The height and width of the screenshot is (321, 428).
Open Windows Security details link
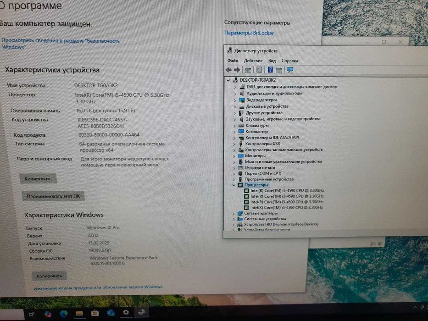(61, 44)
